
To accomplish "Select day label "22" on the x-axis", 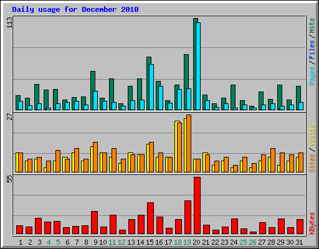I will 215,242.
